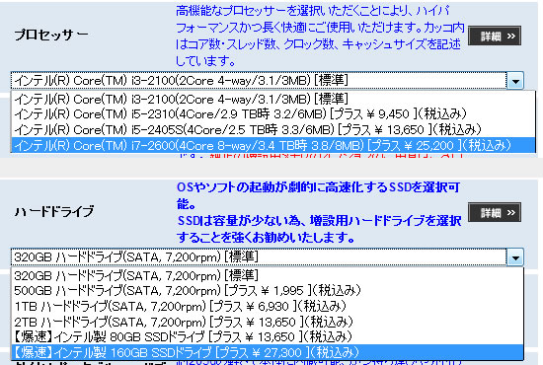Choose Intel 80GB SSD plus ¥13,650
543x365 pixels.
pos(268,337)
